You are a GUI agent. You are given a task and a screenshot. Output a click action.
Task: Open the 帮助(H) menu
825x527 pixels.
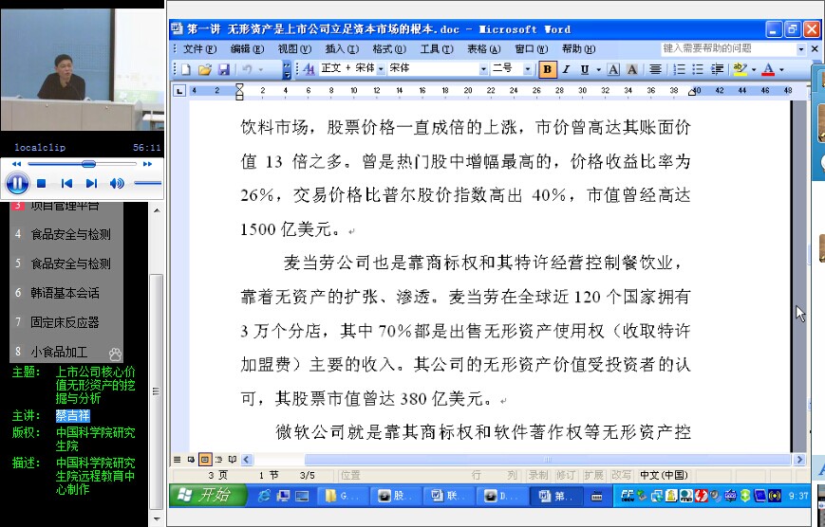(578, 49)
